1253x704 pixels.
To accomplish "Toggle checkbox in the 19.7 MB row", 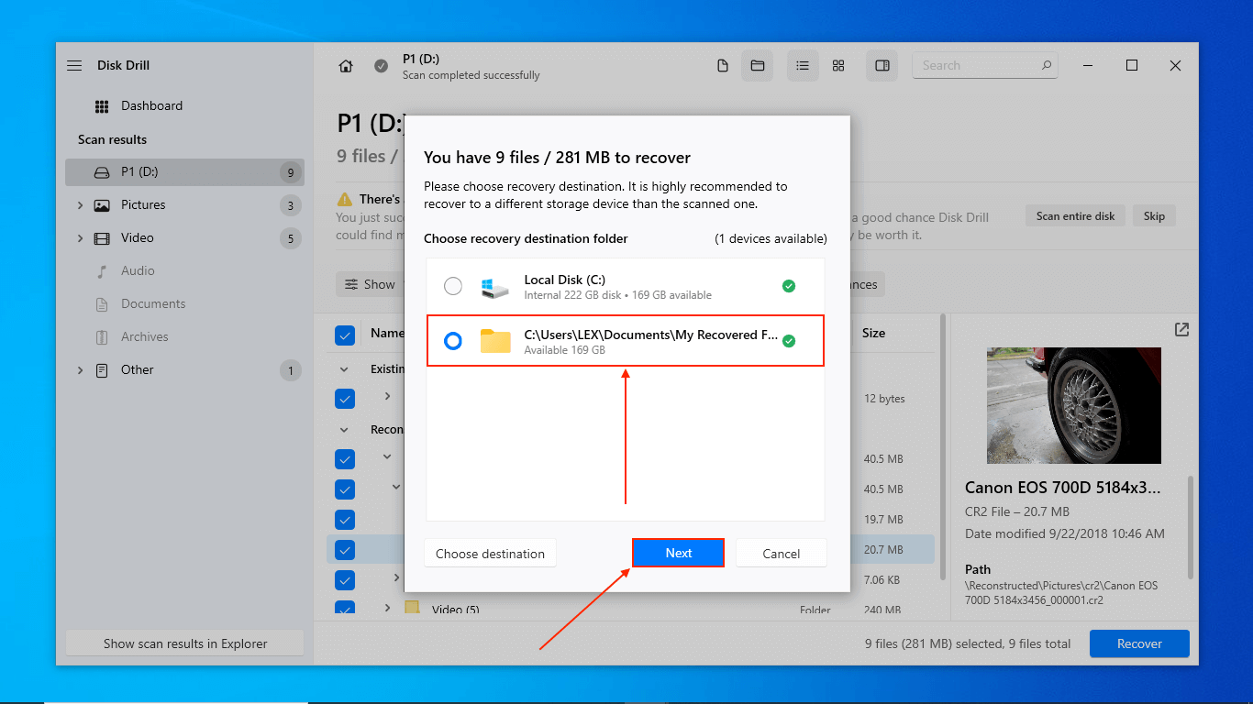I will coord(345,520).
